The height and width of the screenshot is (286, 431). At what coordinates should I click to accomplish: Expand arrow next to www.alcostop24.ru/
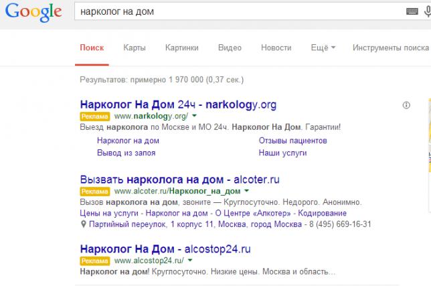click(190, 260)
